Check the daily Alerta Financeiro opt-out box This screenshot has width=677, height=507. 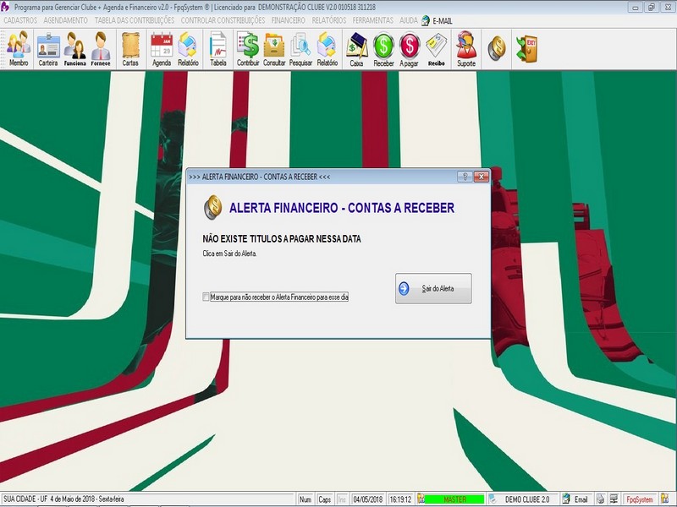pos(206,297)
